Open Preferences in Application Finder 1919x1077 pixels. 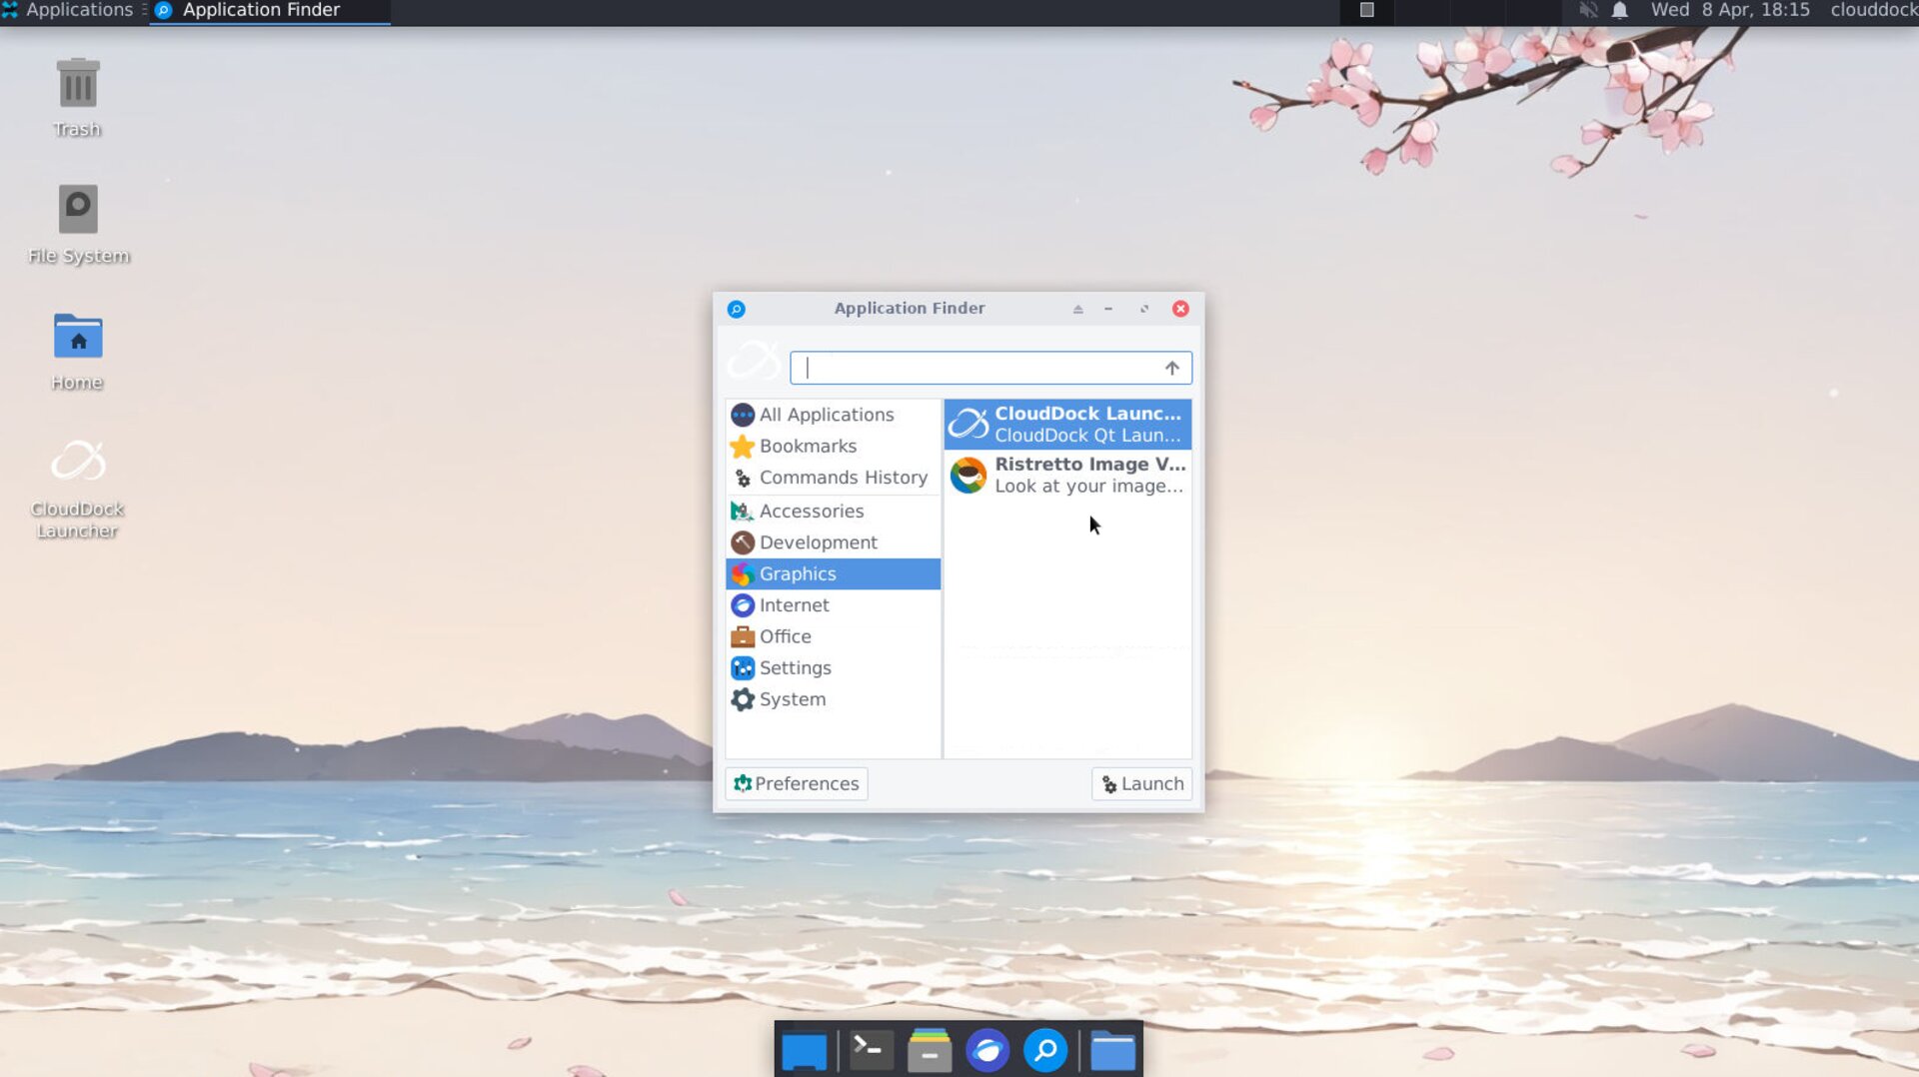click(x=797, y=784)
